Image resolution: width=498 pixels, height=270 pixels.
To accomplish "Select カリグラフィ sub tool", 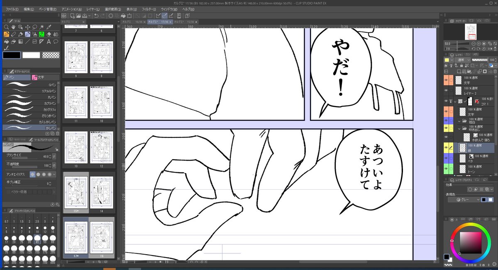I will 30,109.
